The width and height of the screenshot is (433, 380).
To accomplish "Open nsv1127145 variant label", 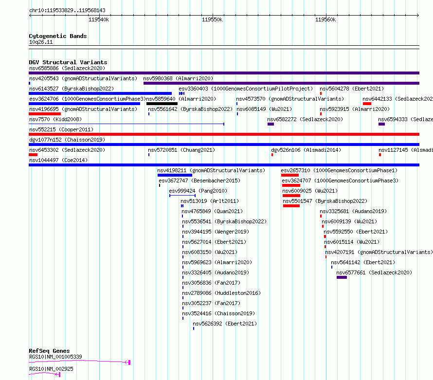I will 406,150.
